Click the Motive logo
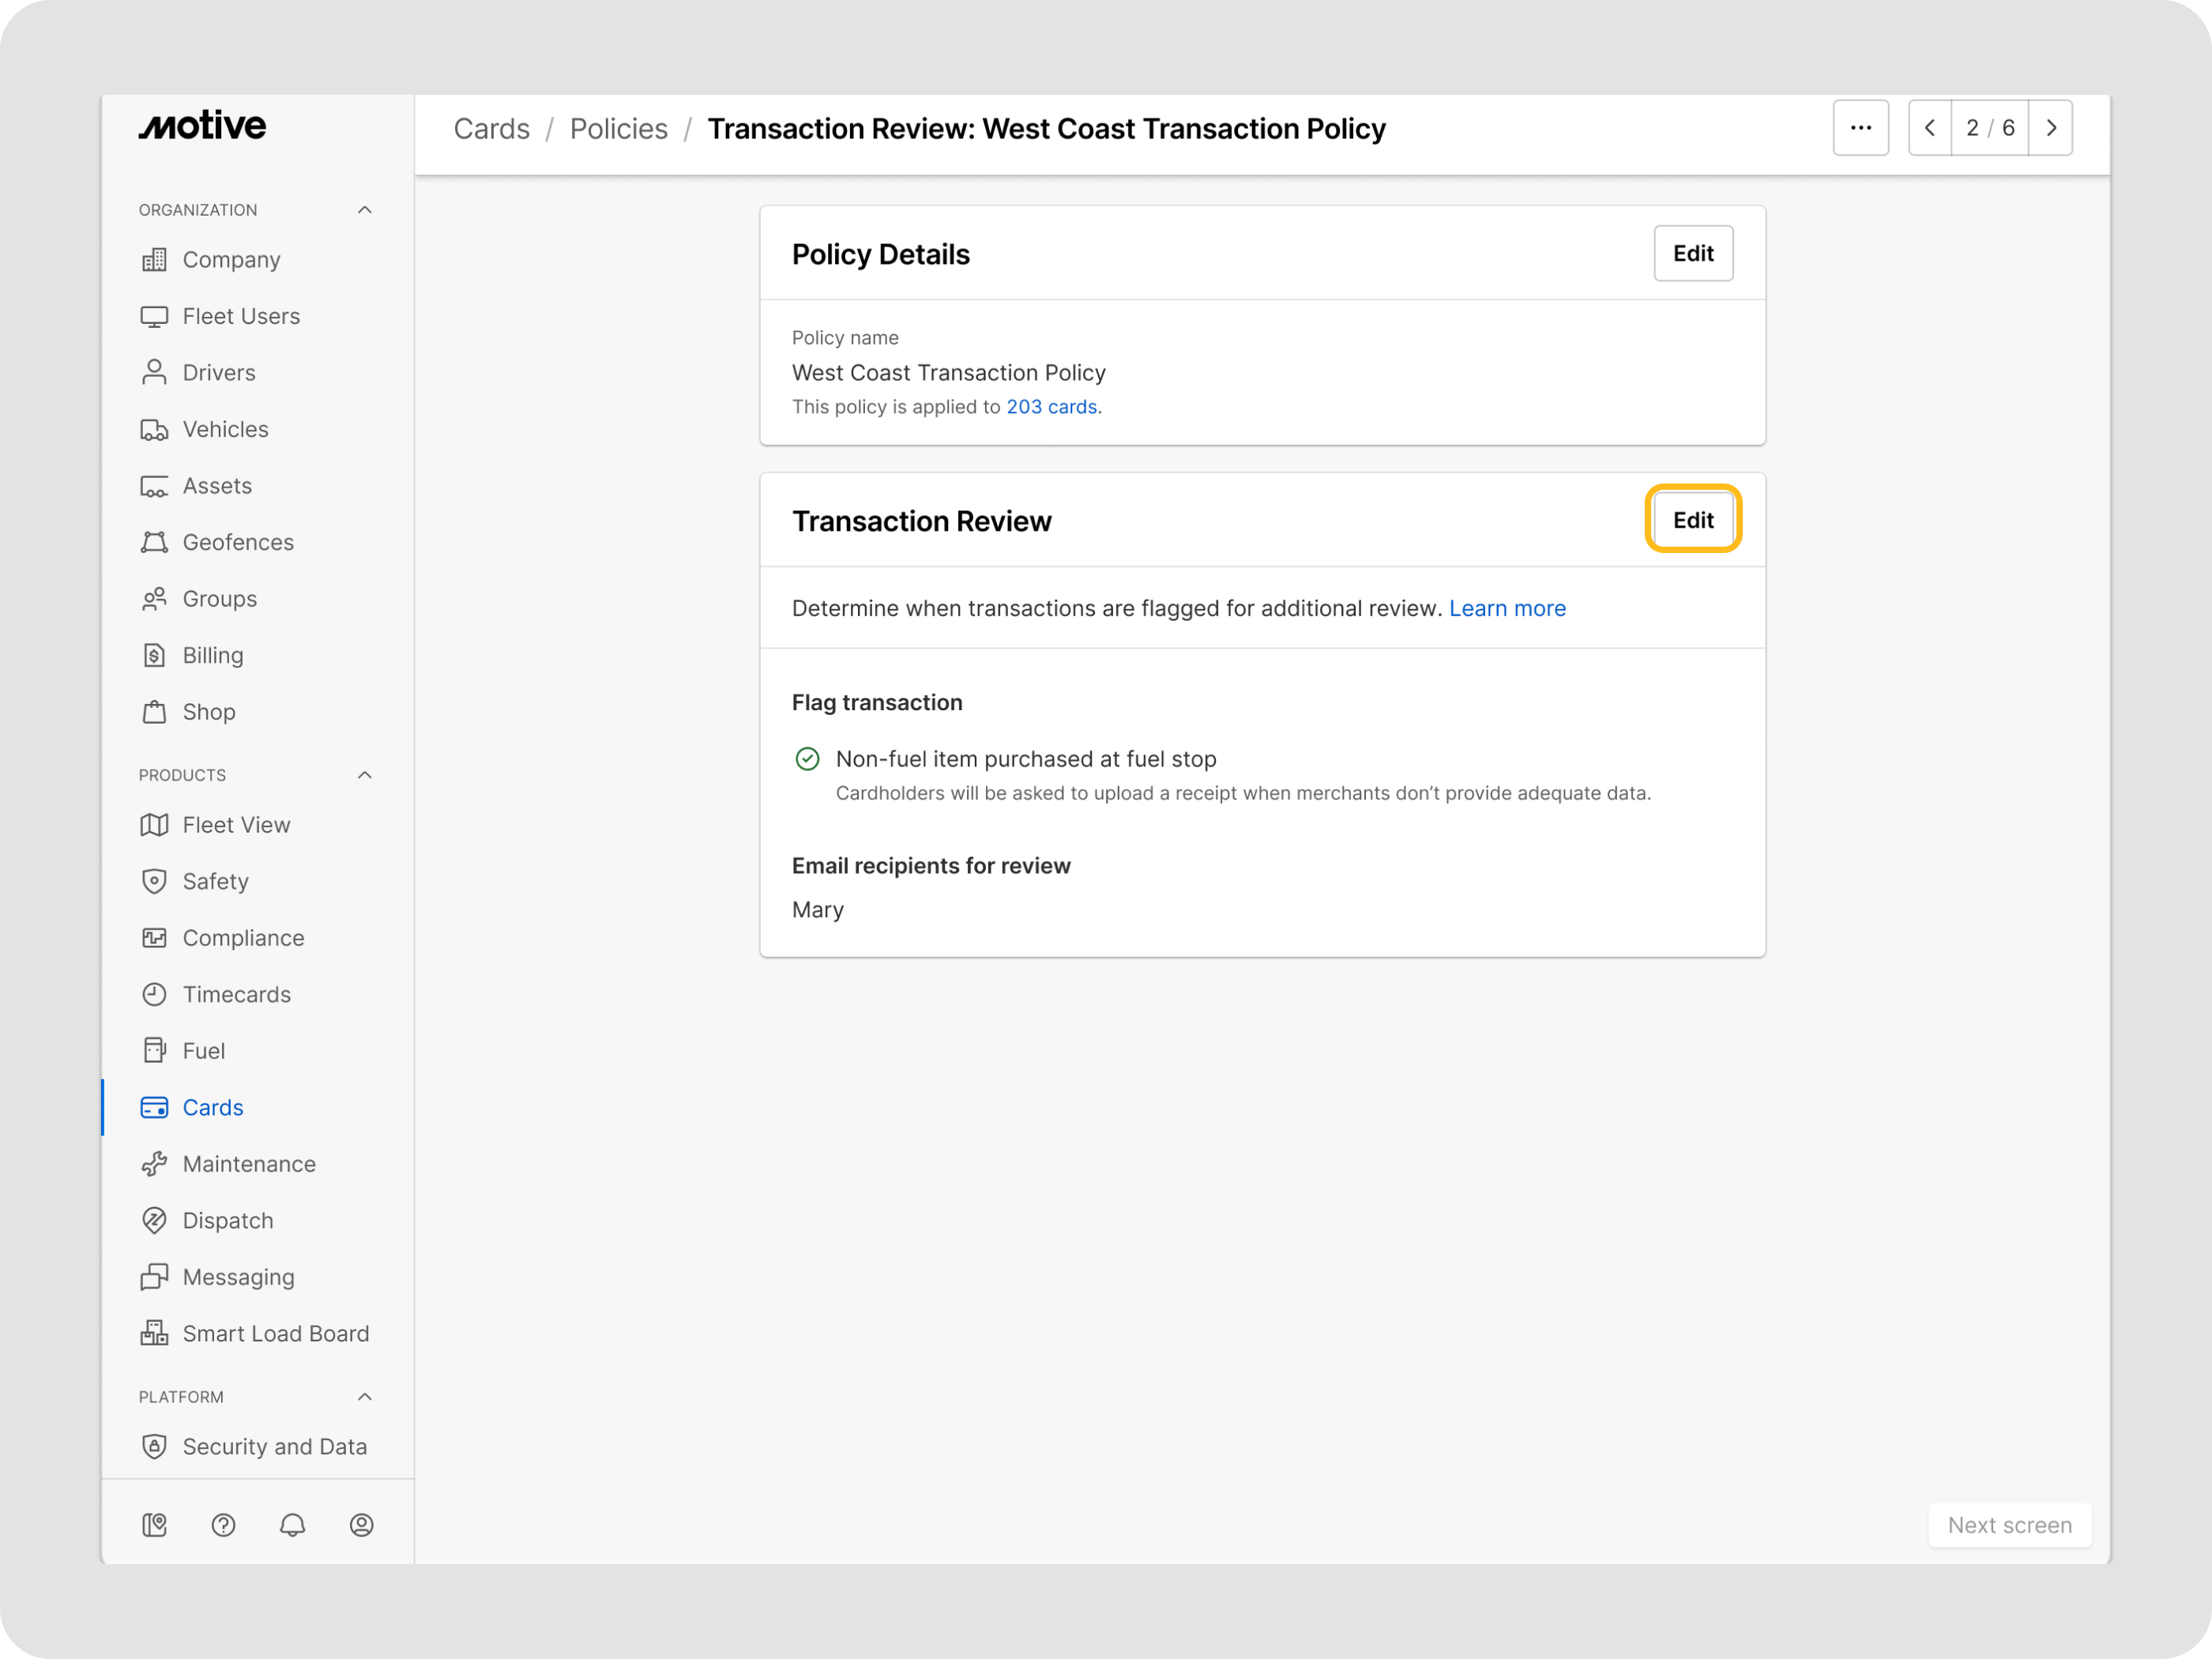Screen dimensions: 2212x1659 (x=203, y=126)
